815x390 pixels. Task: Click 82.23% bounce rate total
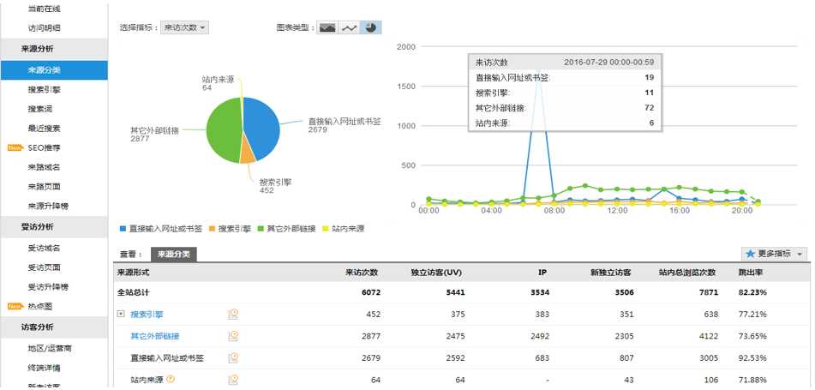[x=752, y=293]
